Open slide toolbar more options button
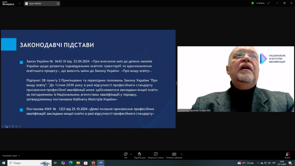 click(x=20, y=126)
